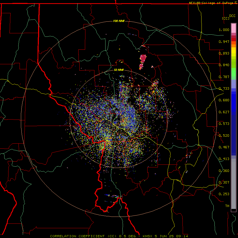Click the 0.733 legend value
This screenshot has width=238, height=238.
pyautogui.click(x=224, y=89)
